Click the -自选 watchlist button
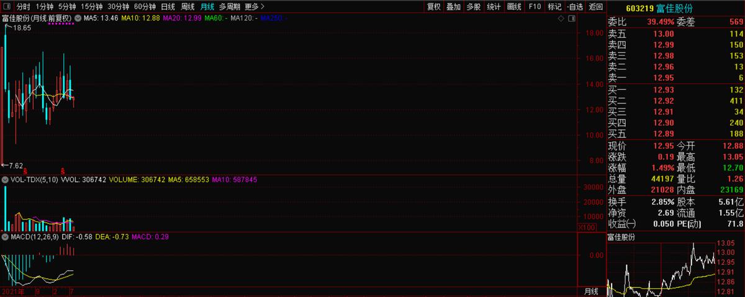The height and width of the screenshot is (297, 745). tap(575, 7)
